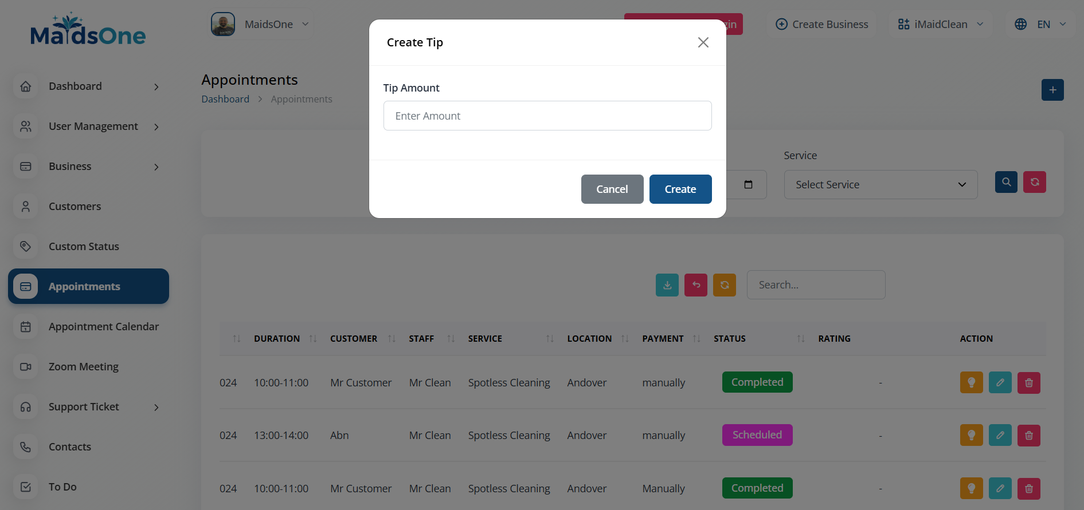1084x510 pixels.
Task: Click the blue plus add appointment icon
Action: [x=1052, y=90]
